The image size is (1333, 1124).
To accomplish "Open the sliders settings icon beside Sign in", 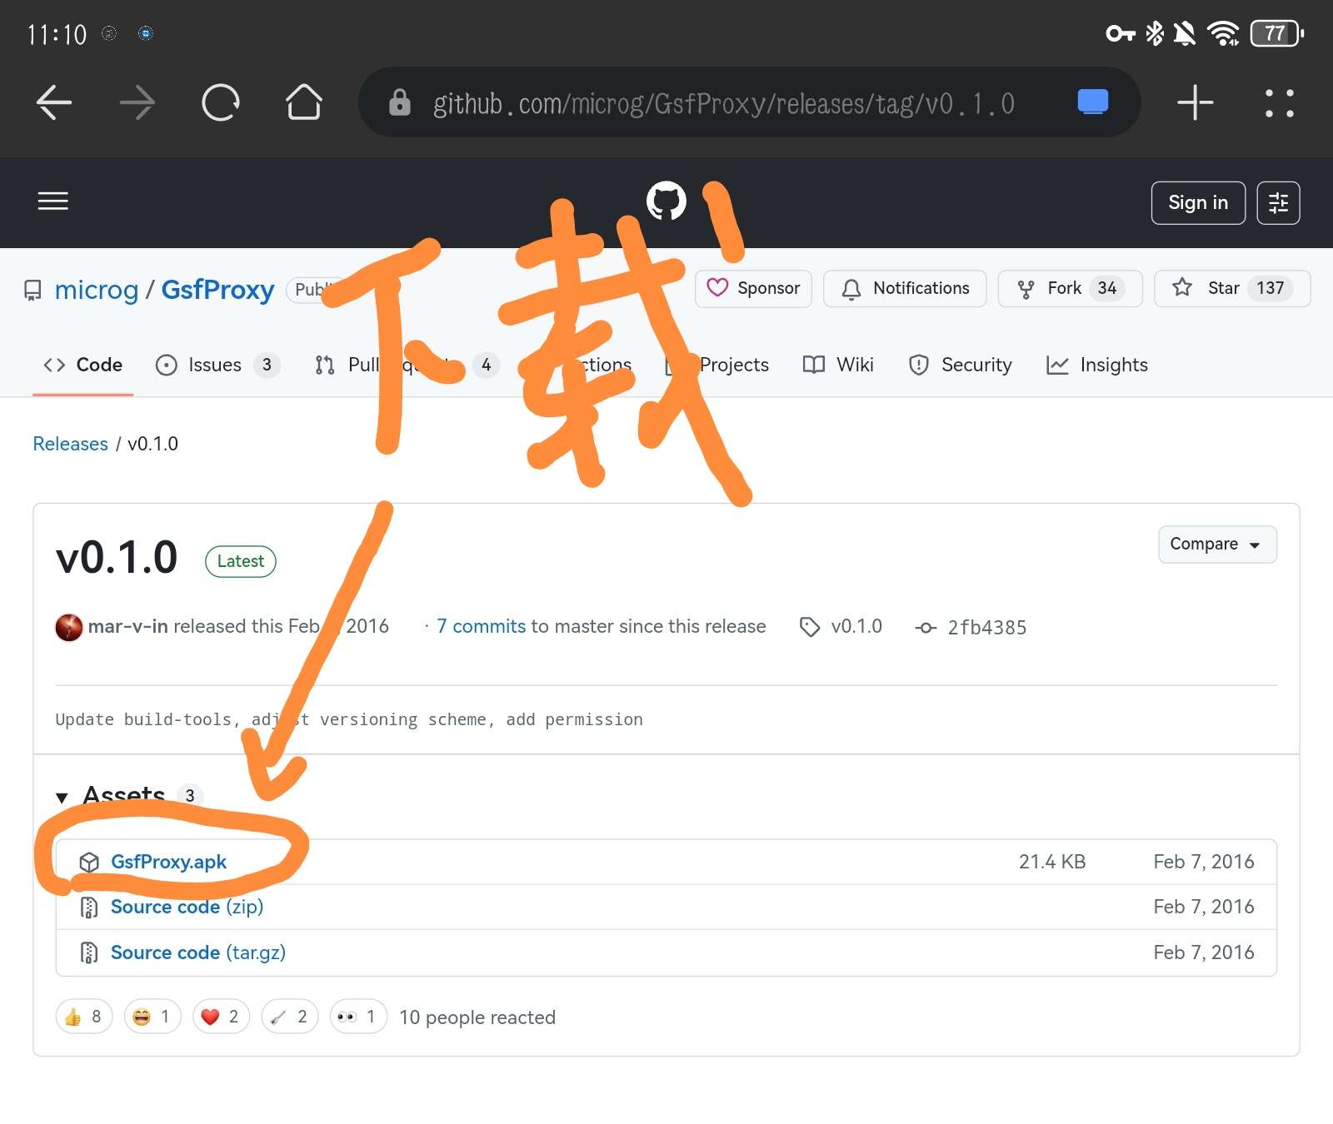I will (1277, 203).
